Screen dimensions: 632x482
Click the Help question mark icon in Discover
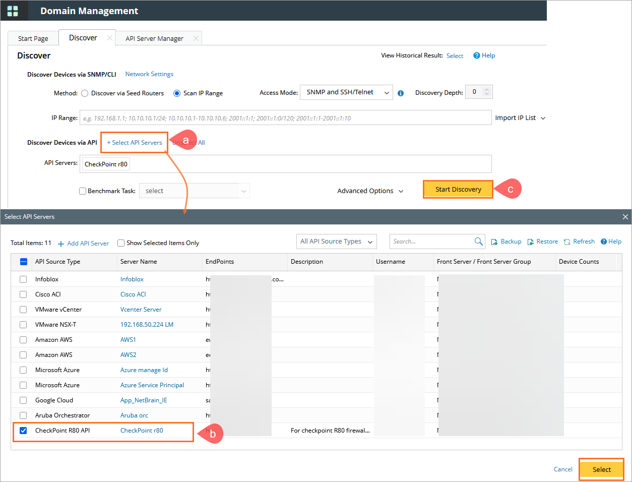click(476, 55)
